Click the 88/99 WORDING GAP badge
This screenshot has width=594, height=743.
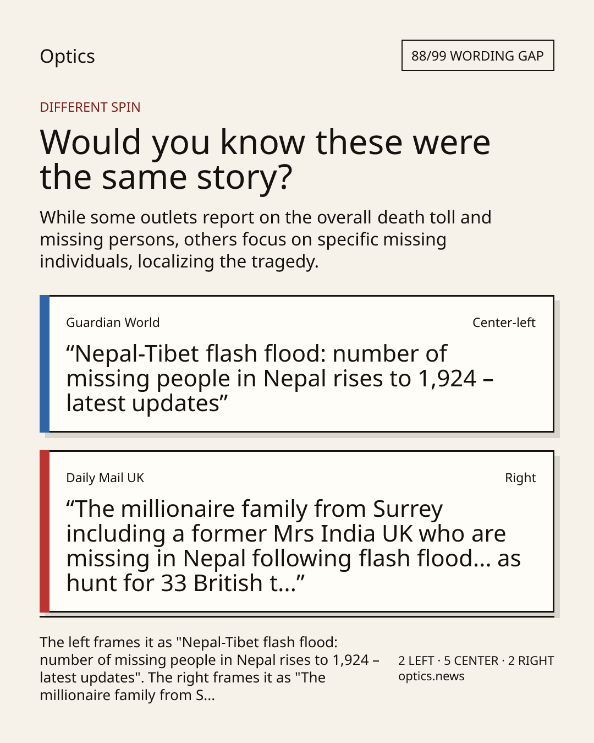point(477,56)
